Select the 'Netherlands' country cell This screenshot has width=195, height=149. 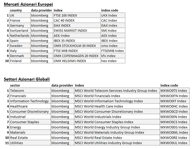20,36
